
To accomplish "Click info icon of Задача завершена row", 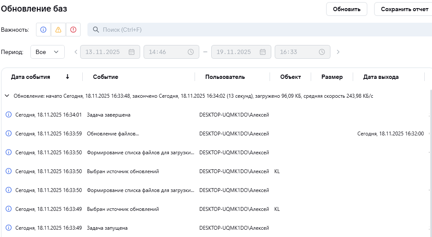I will point(9,114).
